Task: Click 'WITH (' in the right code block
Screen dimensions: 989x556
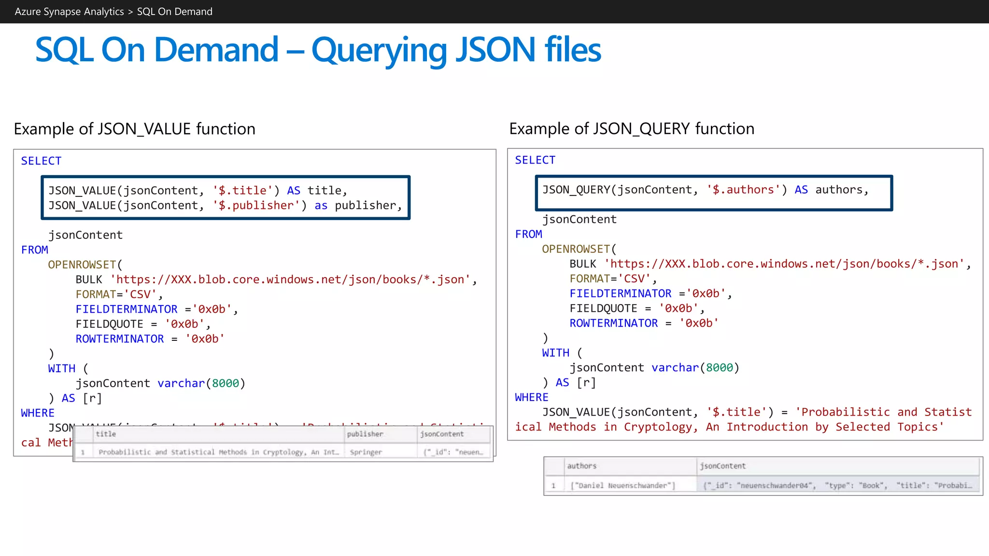Action: 563,353
